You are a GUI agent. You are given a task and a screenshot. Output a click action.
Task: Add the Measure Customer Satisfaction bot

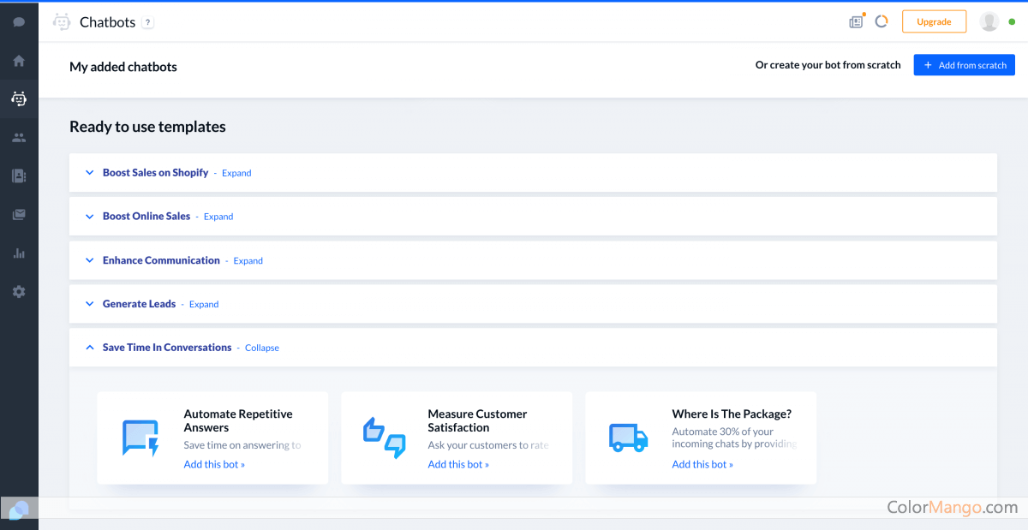(458, 464)
